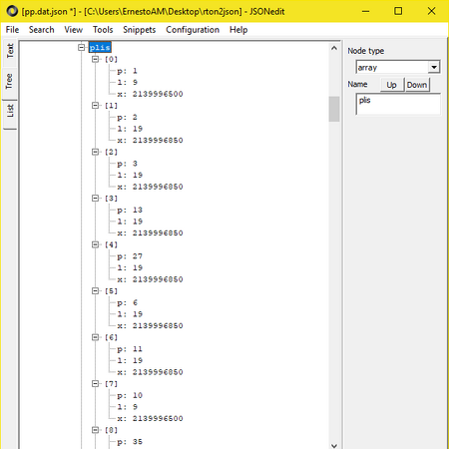Switch to the List tab
Viewport: 449px width, 449px height.
pos(10,111)
